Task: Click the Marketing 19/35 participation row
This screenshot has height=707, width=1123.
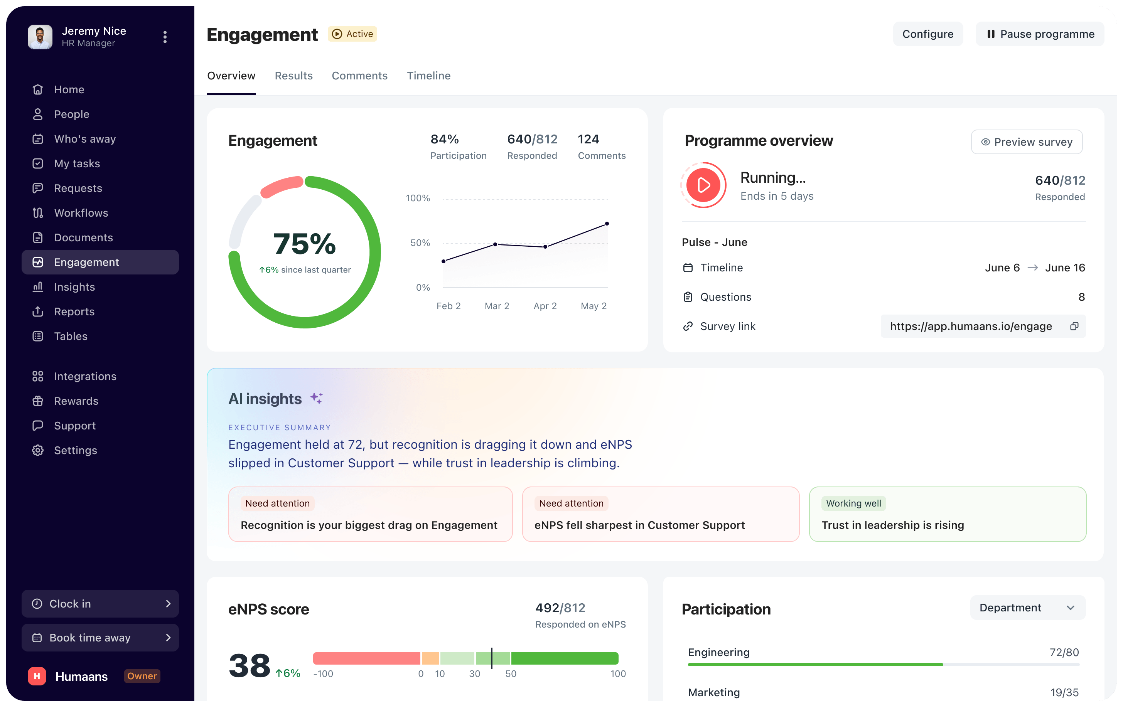Action: point(883,693)
